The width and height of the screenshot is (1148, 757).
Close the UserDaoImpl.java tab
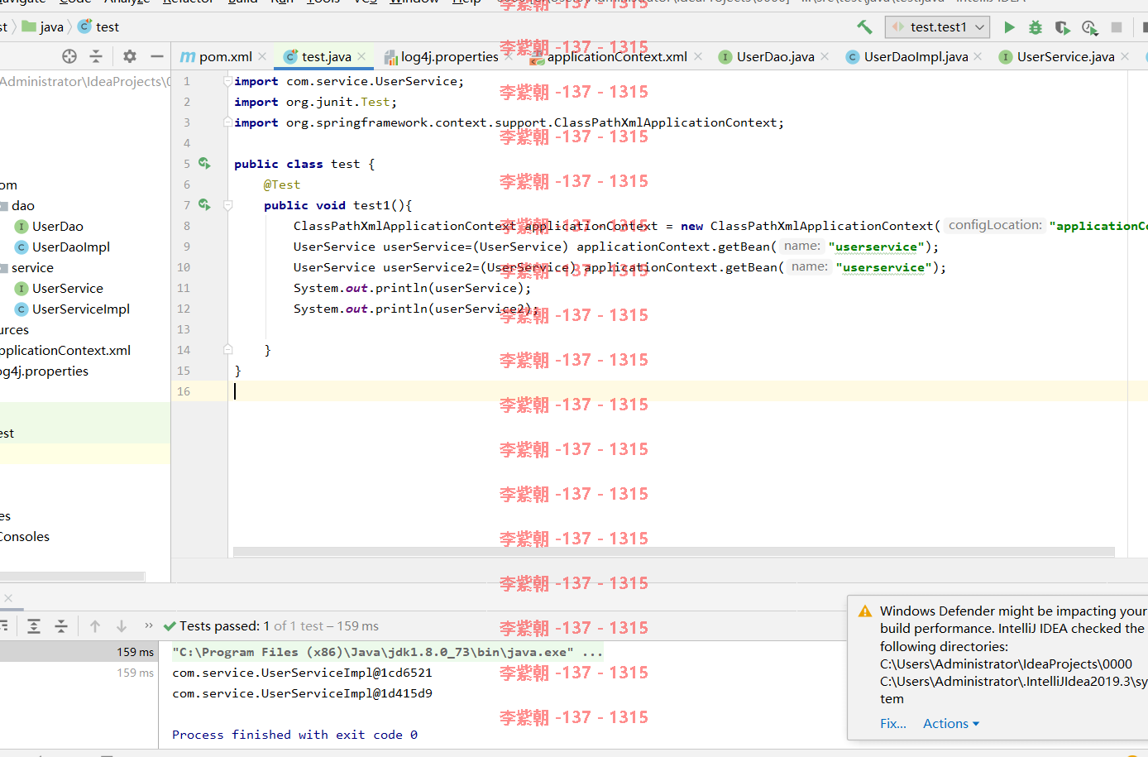[x=978, y=56]
